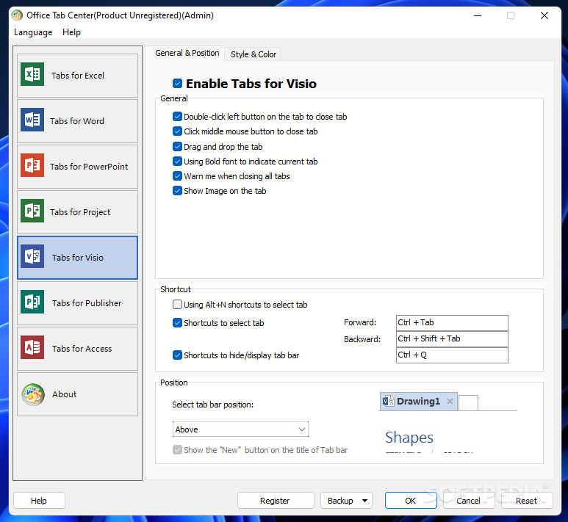Uncheck Shortcuts to select tab

[177, 322]
